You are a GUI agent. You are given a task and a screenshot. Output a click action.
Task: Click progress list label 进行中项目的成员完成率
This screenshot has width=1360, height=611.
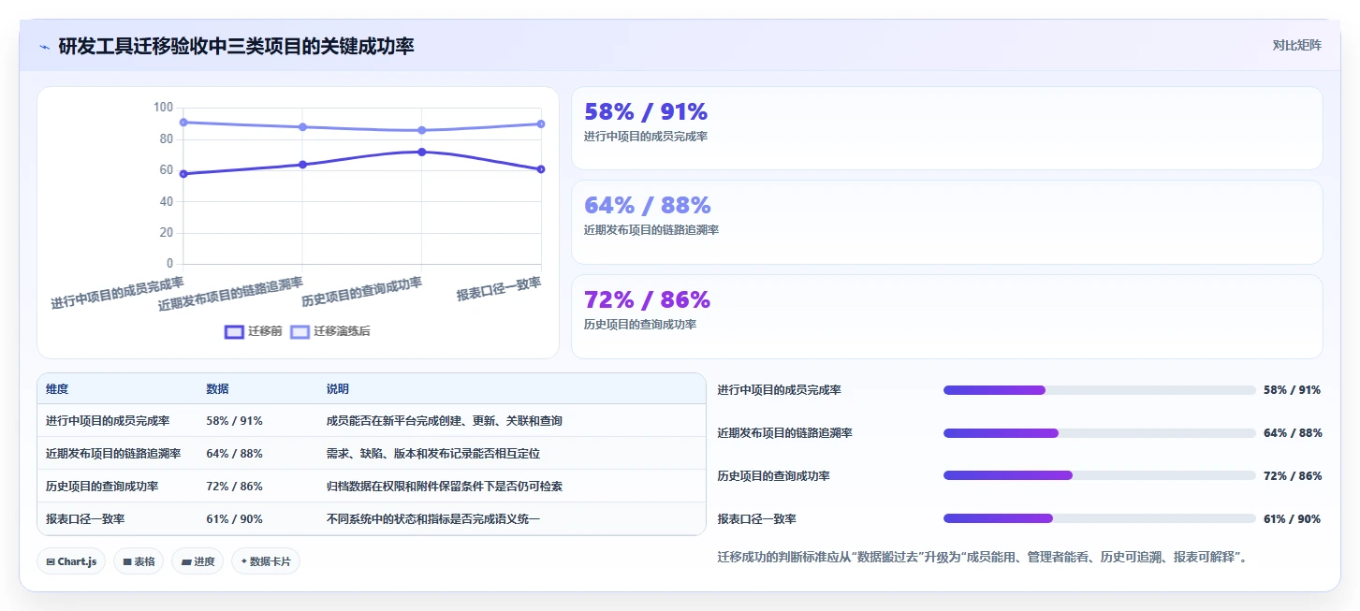click(x=779, y=390)
